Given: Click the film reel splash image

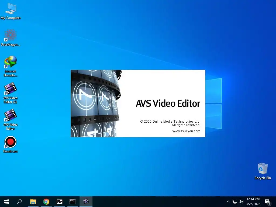Looking at the screenshot, I should point(96,103).
